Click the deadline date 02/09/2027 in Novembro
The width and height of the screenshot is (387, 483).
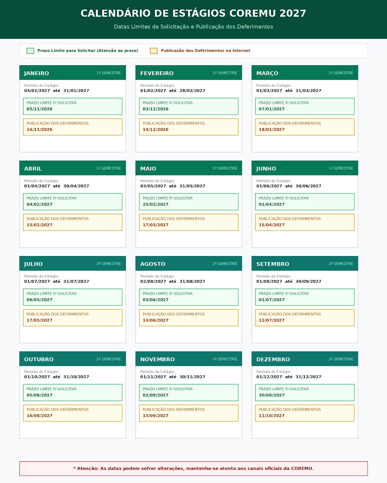[155, 395]
